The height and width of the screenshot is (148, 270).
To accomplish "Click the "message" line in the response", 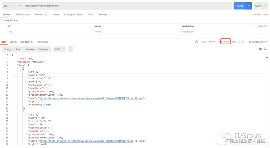I will [31, 62].
